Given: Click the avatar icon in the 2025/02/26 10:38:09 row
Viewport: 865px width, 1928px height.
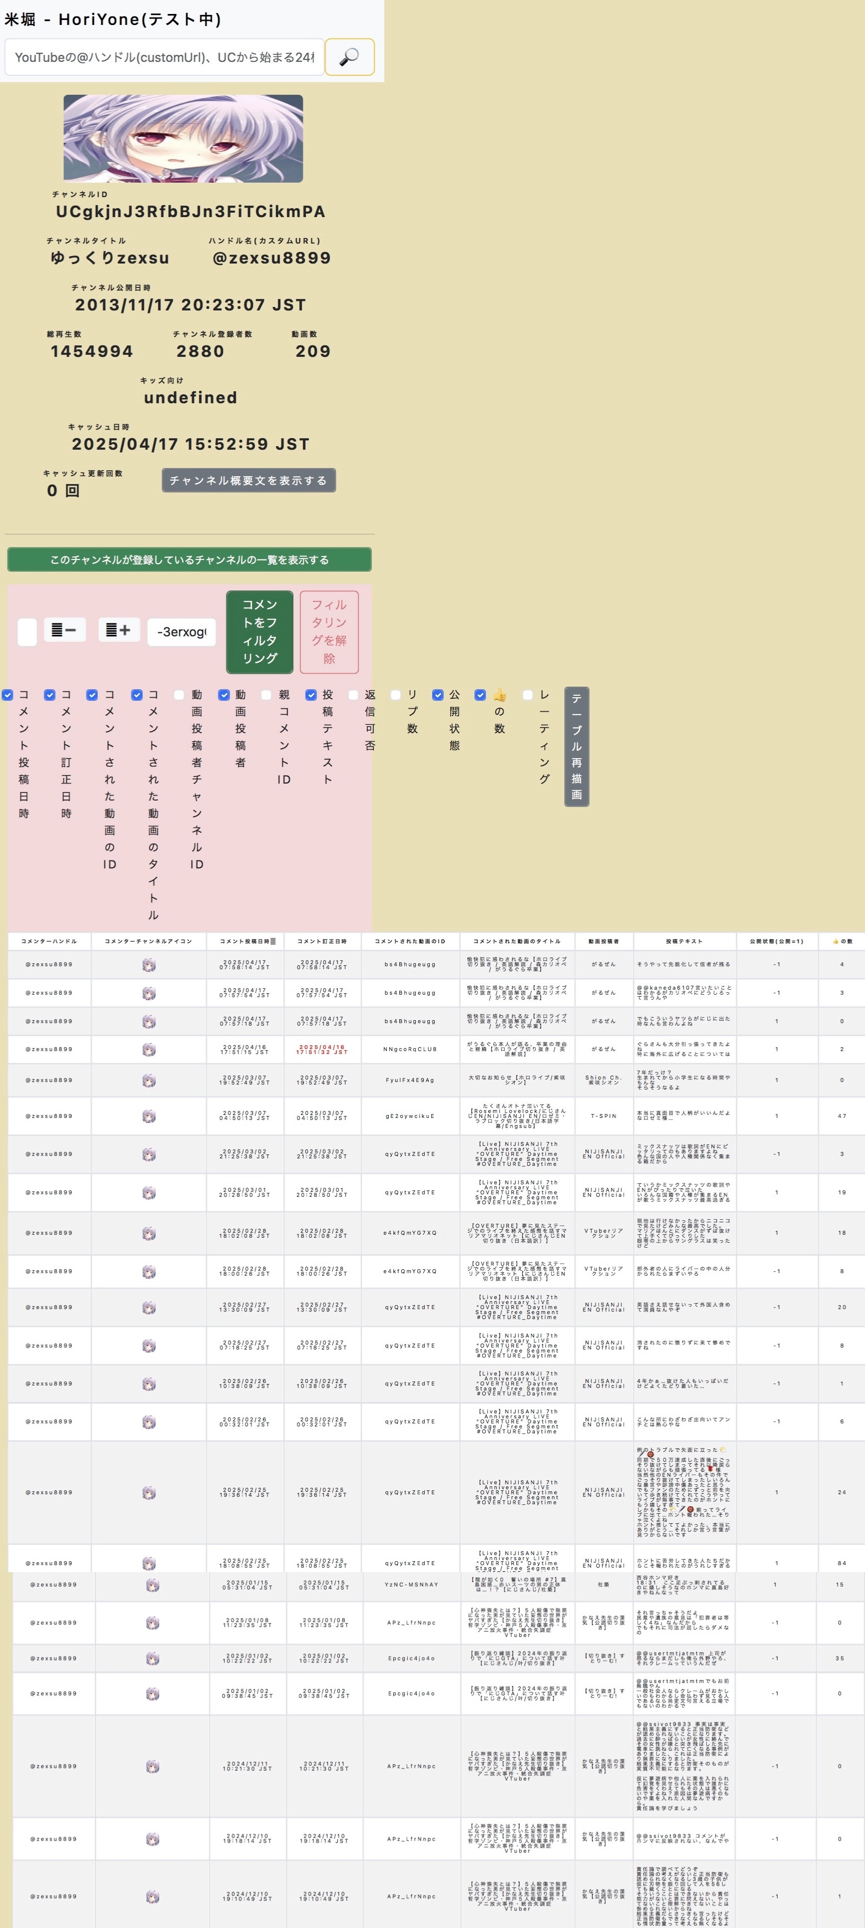Looking at the screenshot, I should click(149, 1384).
